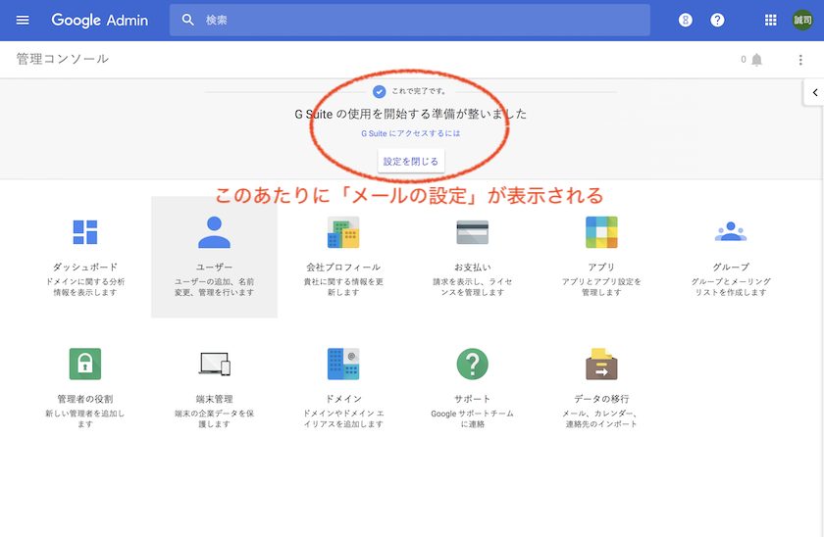Click the 設定を閉じる button
Viewport: 824px width, 537px height.
click(x=411, y=161)
